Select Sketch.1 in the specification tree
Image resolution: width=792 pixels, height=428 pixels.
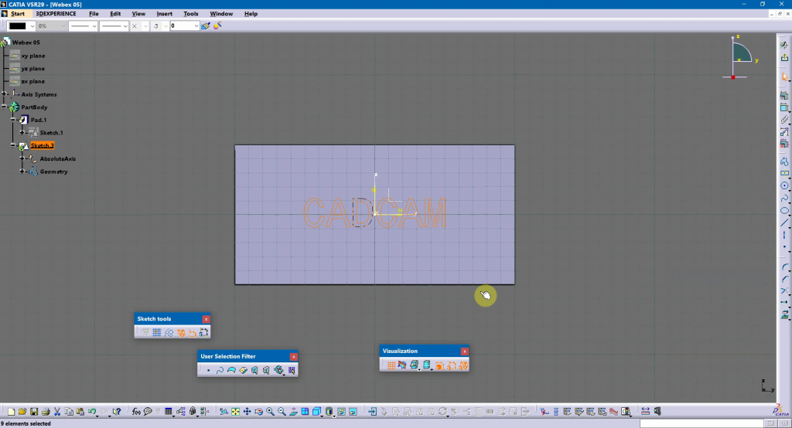51,133
